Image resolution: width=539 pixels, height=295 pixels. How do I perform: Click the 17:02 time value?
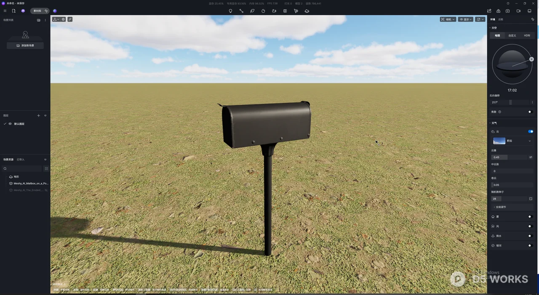[x=512, y=90]
